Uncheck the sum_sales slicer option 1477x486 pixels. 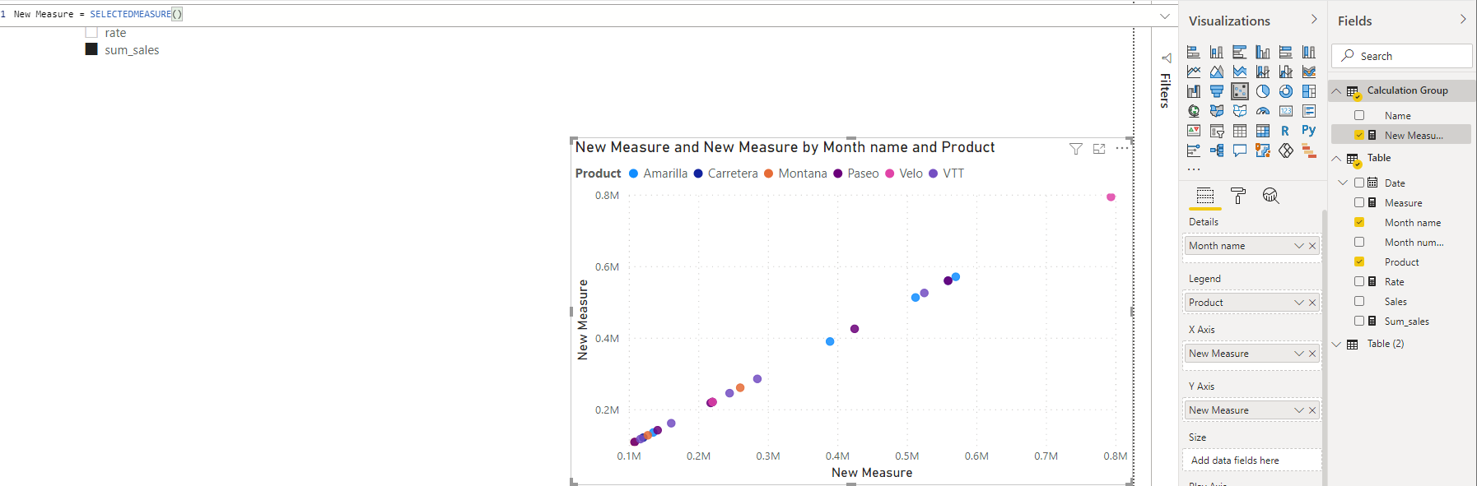91,49
